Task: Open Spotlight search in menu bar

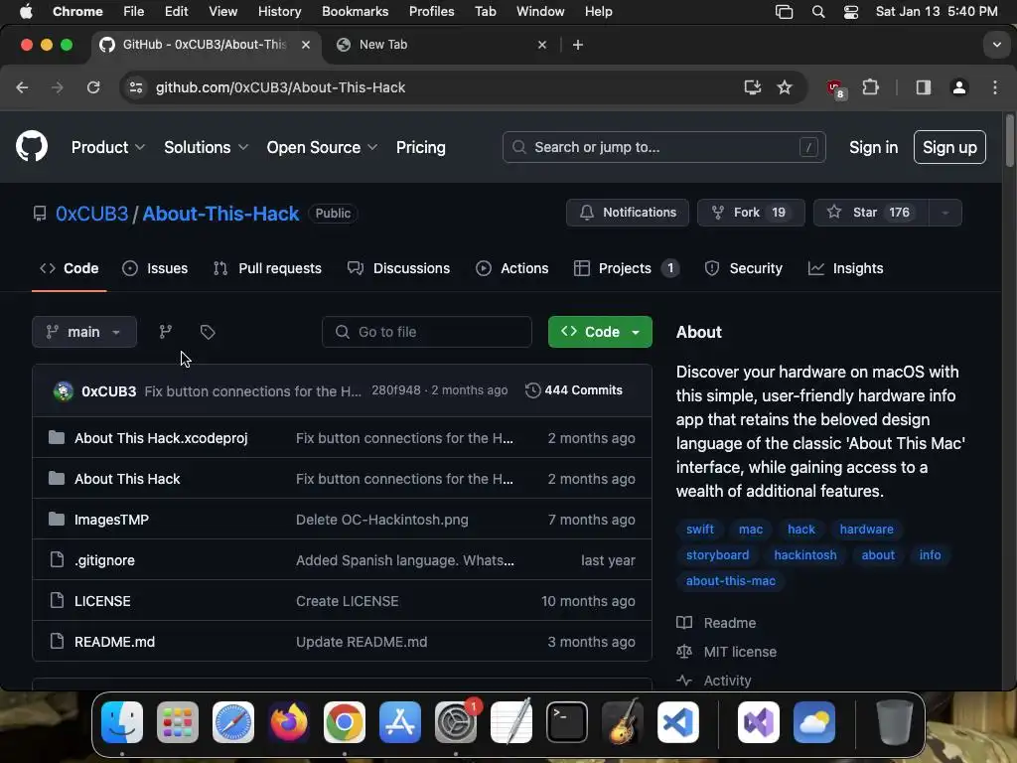Action: click(818, 12)
